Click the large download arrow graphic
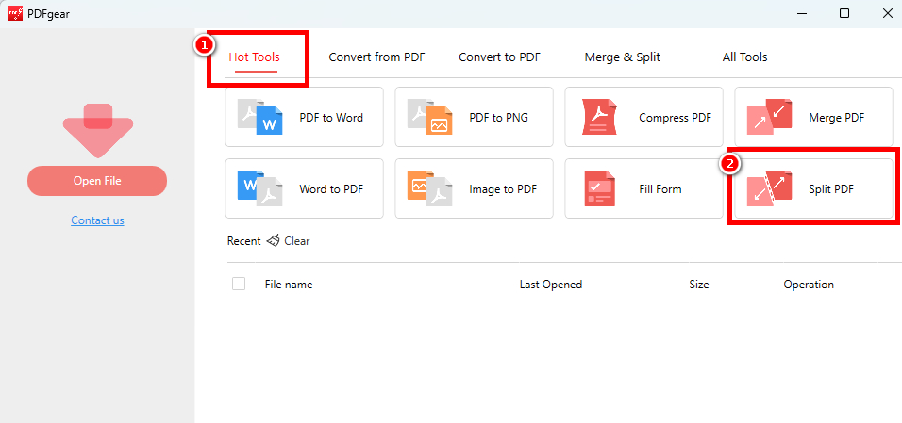Image resolution: width=902 pixels, height=423 pixels. pyautogui.click(x=98, y=130)
